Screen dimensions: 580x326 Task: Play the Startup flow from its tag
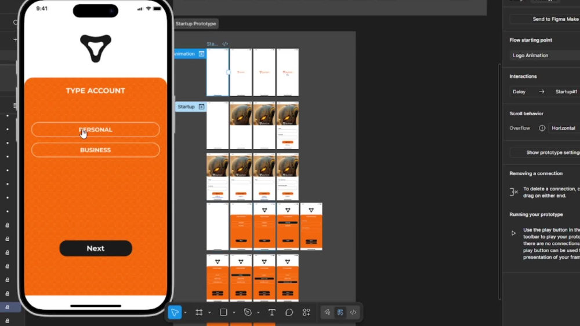pyautogui.click(x=201, y=107)
